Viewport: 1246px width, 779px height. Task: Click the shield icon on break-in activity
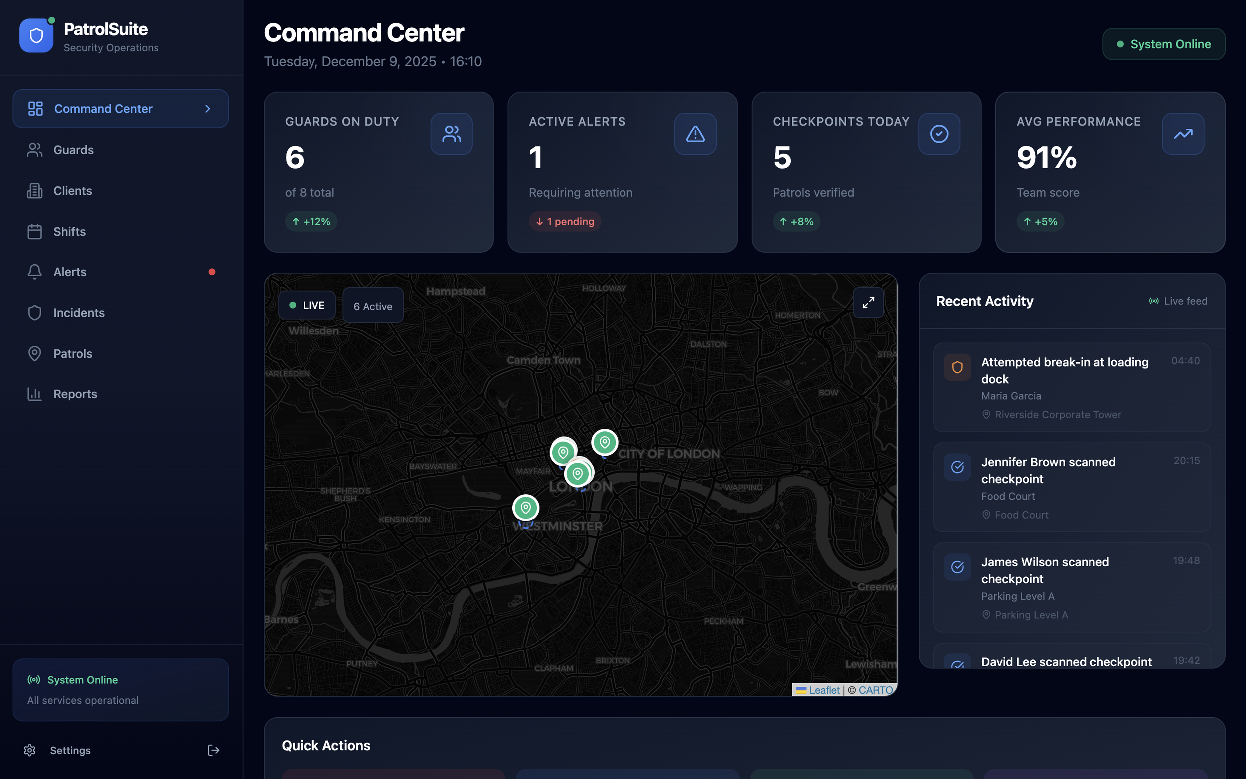pyautogui.click(x=957, y=367)
